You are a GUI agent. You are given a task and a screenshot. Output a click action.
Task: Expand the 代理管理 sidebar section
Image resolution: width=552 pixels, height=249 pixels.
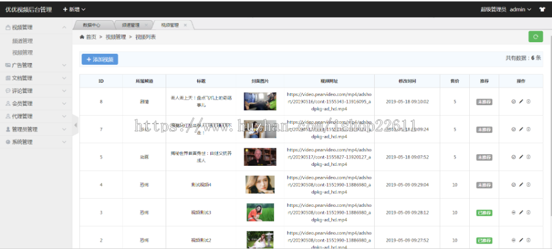(x=36, y=116)
